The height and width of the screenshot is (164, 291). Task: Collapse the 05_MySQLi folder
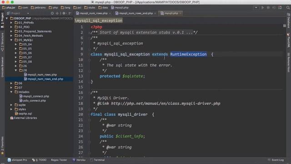11,40
